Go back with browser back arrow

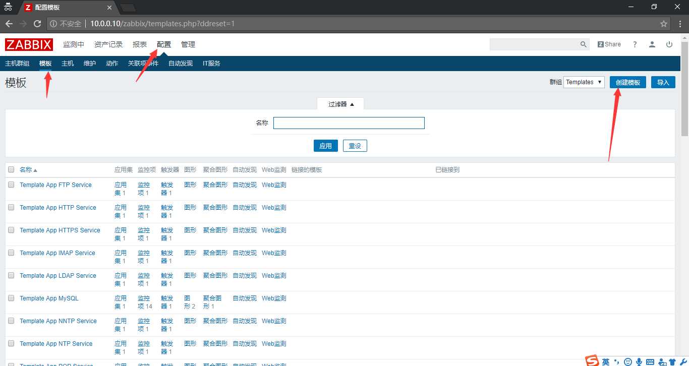(x=9, y=24)
